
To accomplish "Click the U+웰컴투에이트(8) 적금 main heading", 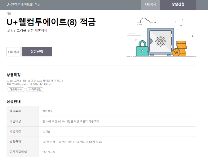I will [x=51, y=22].
